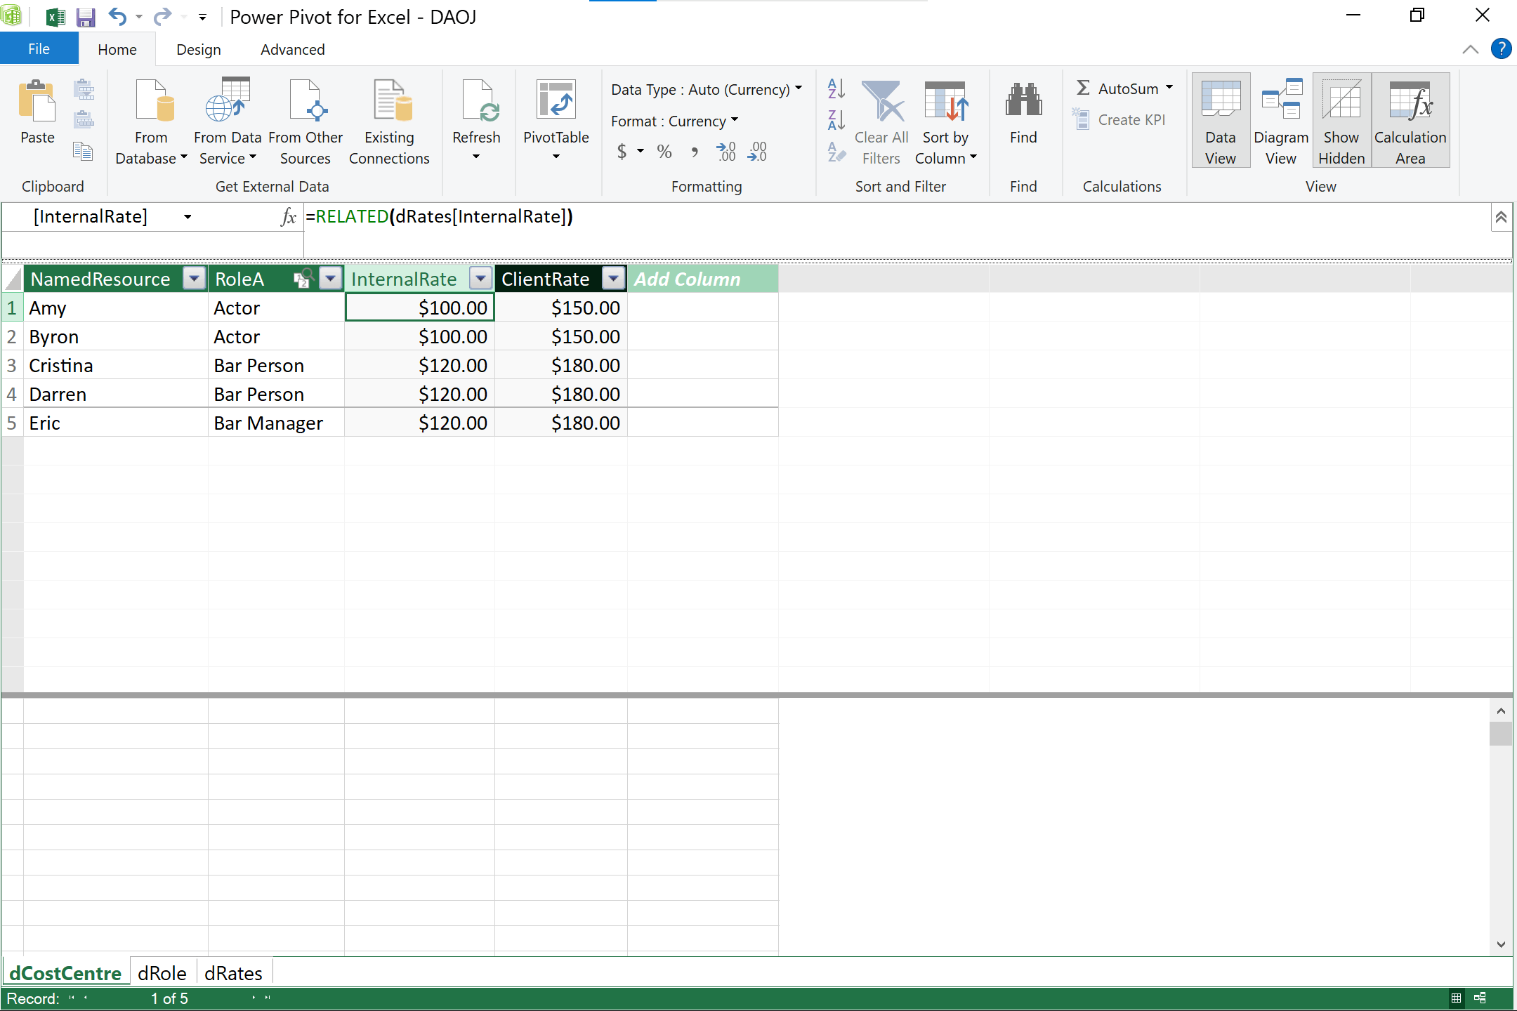Open the File tab

[39, 49]
